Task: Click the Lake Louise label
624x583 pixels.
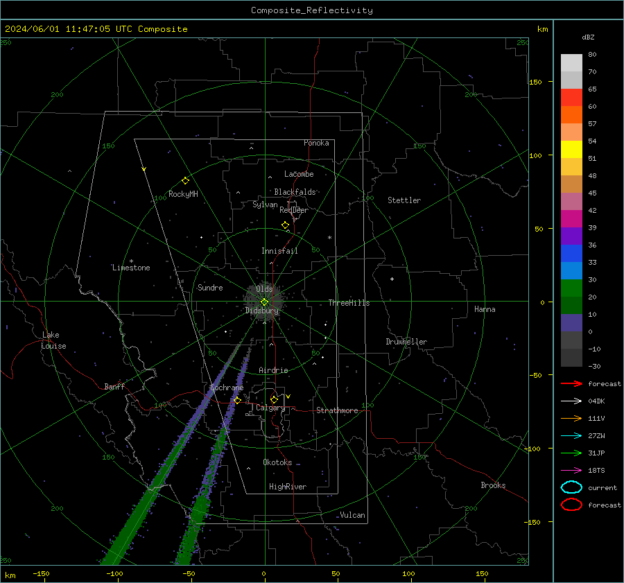Action: point(53,340)
